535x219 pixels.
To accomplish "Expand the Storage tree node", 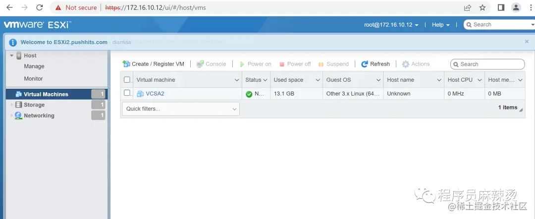I will pyautogui.click(x=12, y=105).
